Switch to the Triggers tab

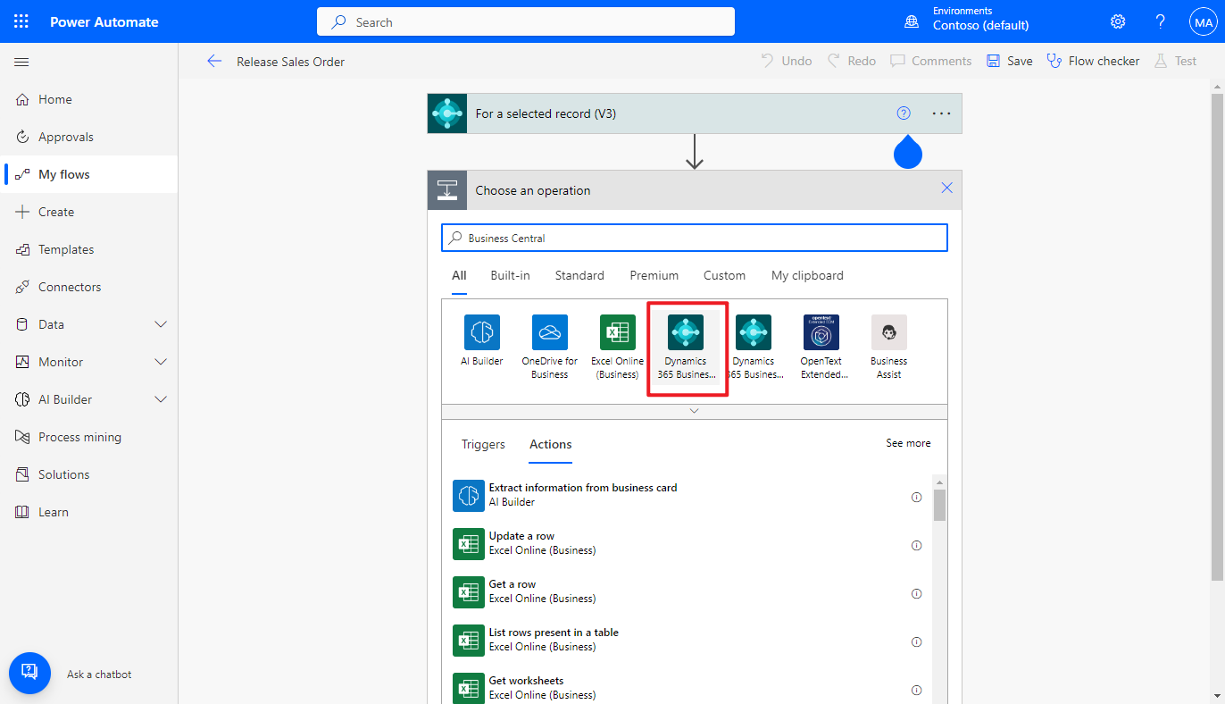click(x=483, y=444)
